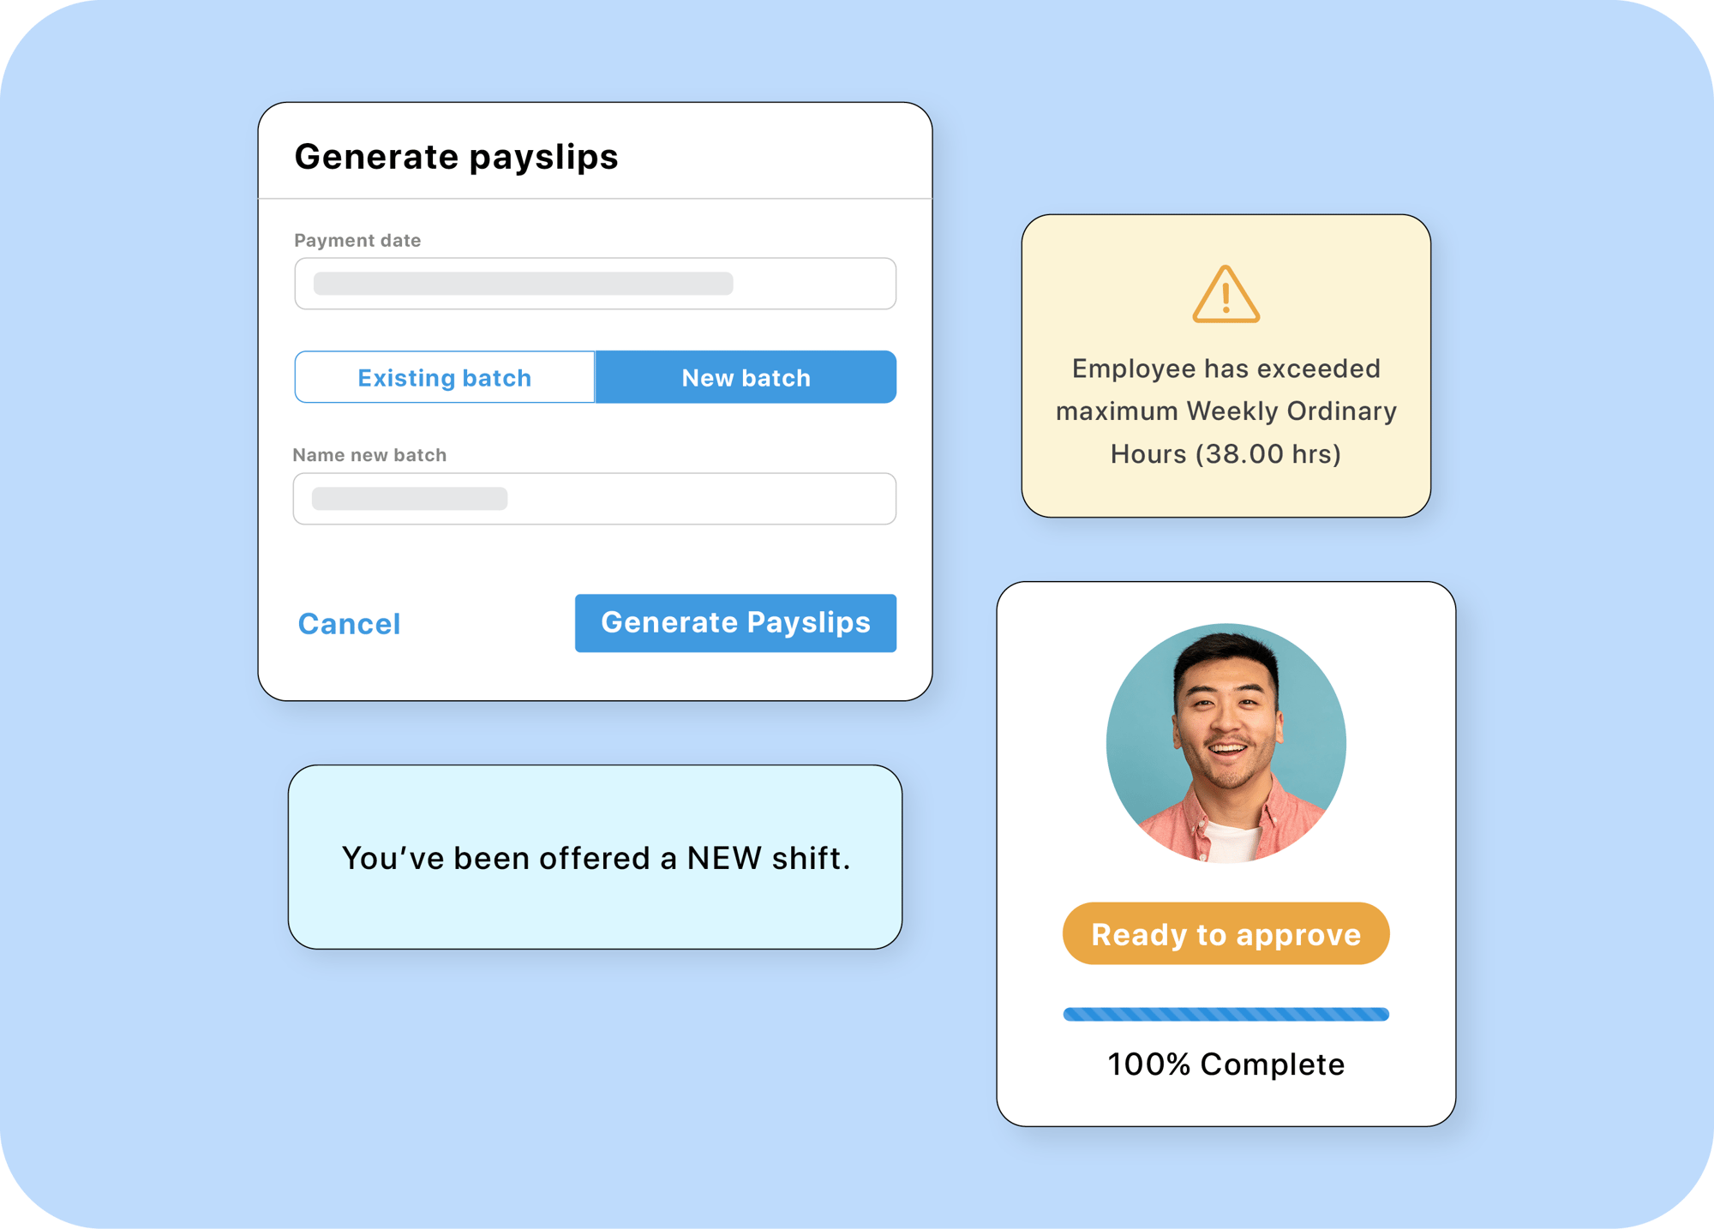The width and height of the screenshot is (1714, 1229).
Task: Click the warning triangle icon
Action: coord(1226,294)
